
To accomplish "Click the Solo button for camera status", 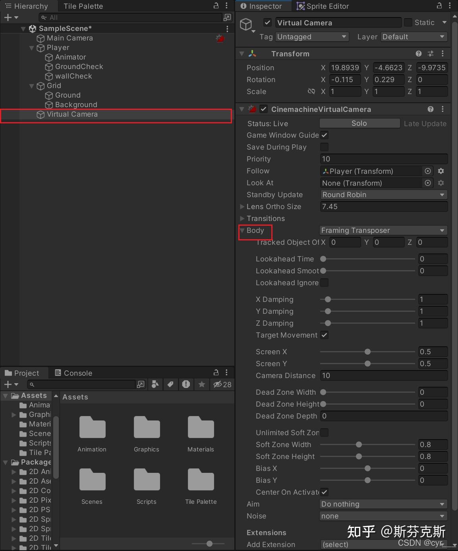I will tap(359, 123).
